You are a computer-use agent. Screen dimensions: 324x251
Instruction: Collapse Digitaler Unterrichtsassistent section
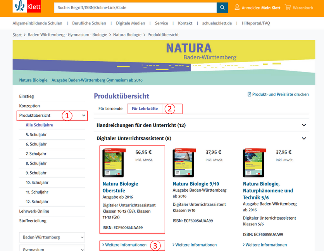click(x=303, y=138)
